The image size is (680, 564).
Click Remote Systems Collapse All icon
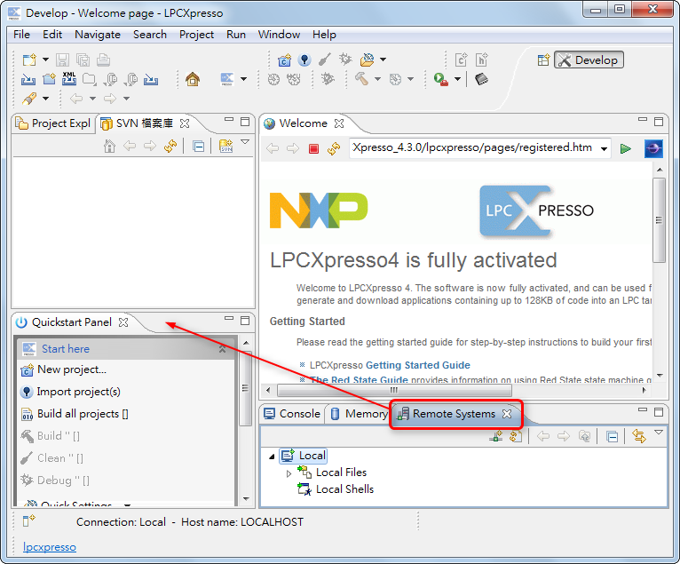[x=612, y=436]
